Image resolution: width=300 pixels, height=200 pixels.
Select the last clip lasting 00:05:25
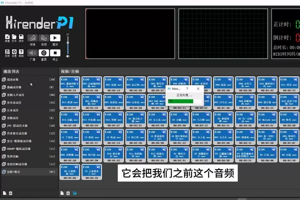(x=92, y=172)
